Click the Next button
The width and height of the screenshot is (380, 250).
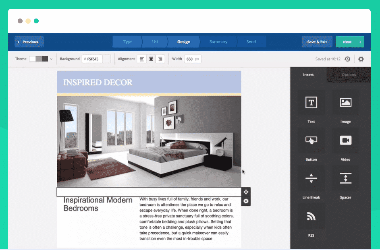point(350,41)
